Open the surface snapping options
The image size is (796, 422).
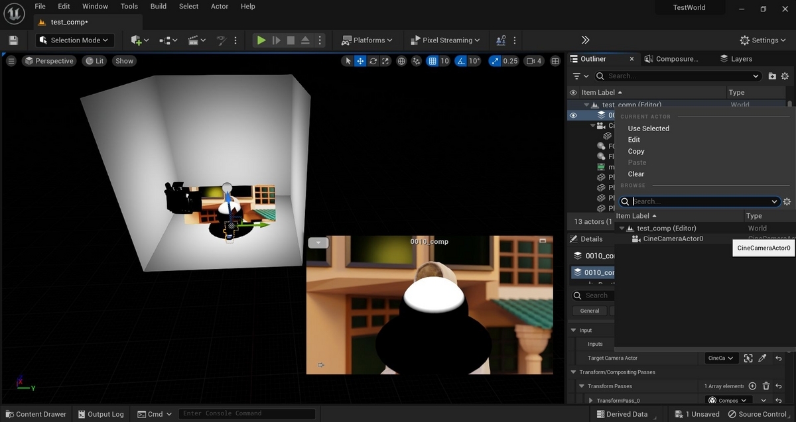417,61
